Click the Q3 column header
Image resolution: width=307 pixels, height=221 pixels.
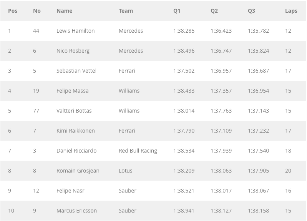pos(251,11)
